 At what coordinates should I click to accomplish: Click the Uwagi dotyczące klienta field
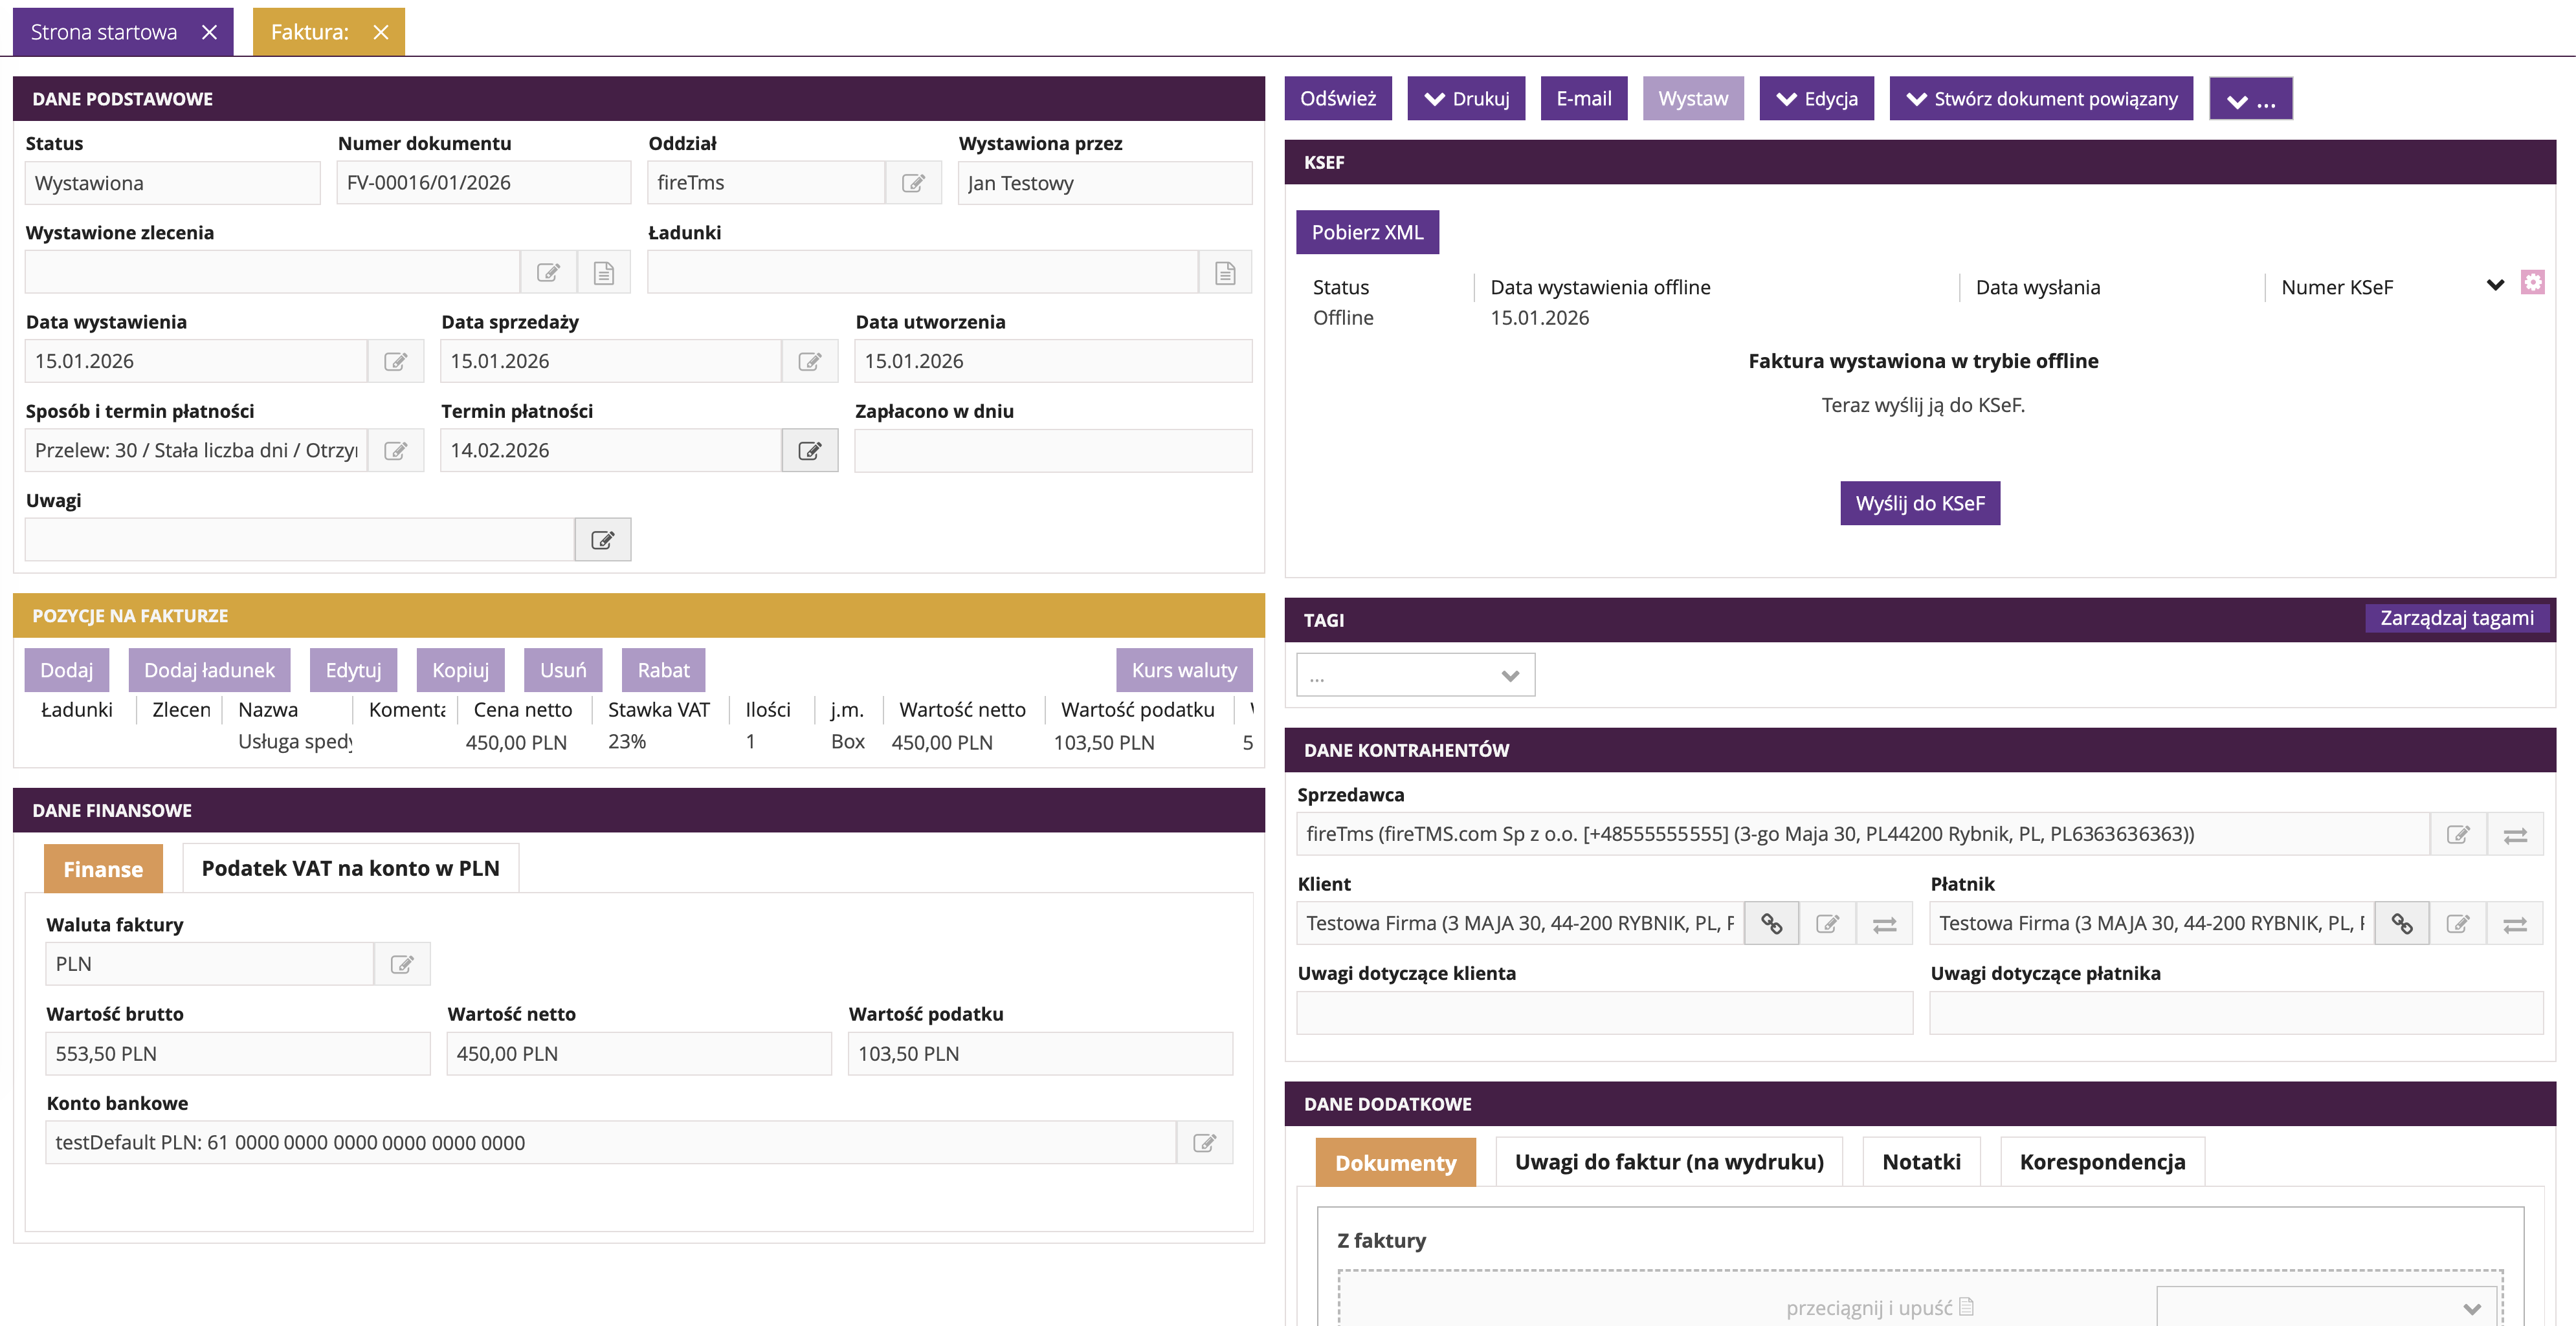[1604, 1013]
